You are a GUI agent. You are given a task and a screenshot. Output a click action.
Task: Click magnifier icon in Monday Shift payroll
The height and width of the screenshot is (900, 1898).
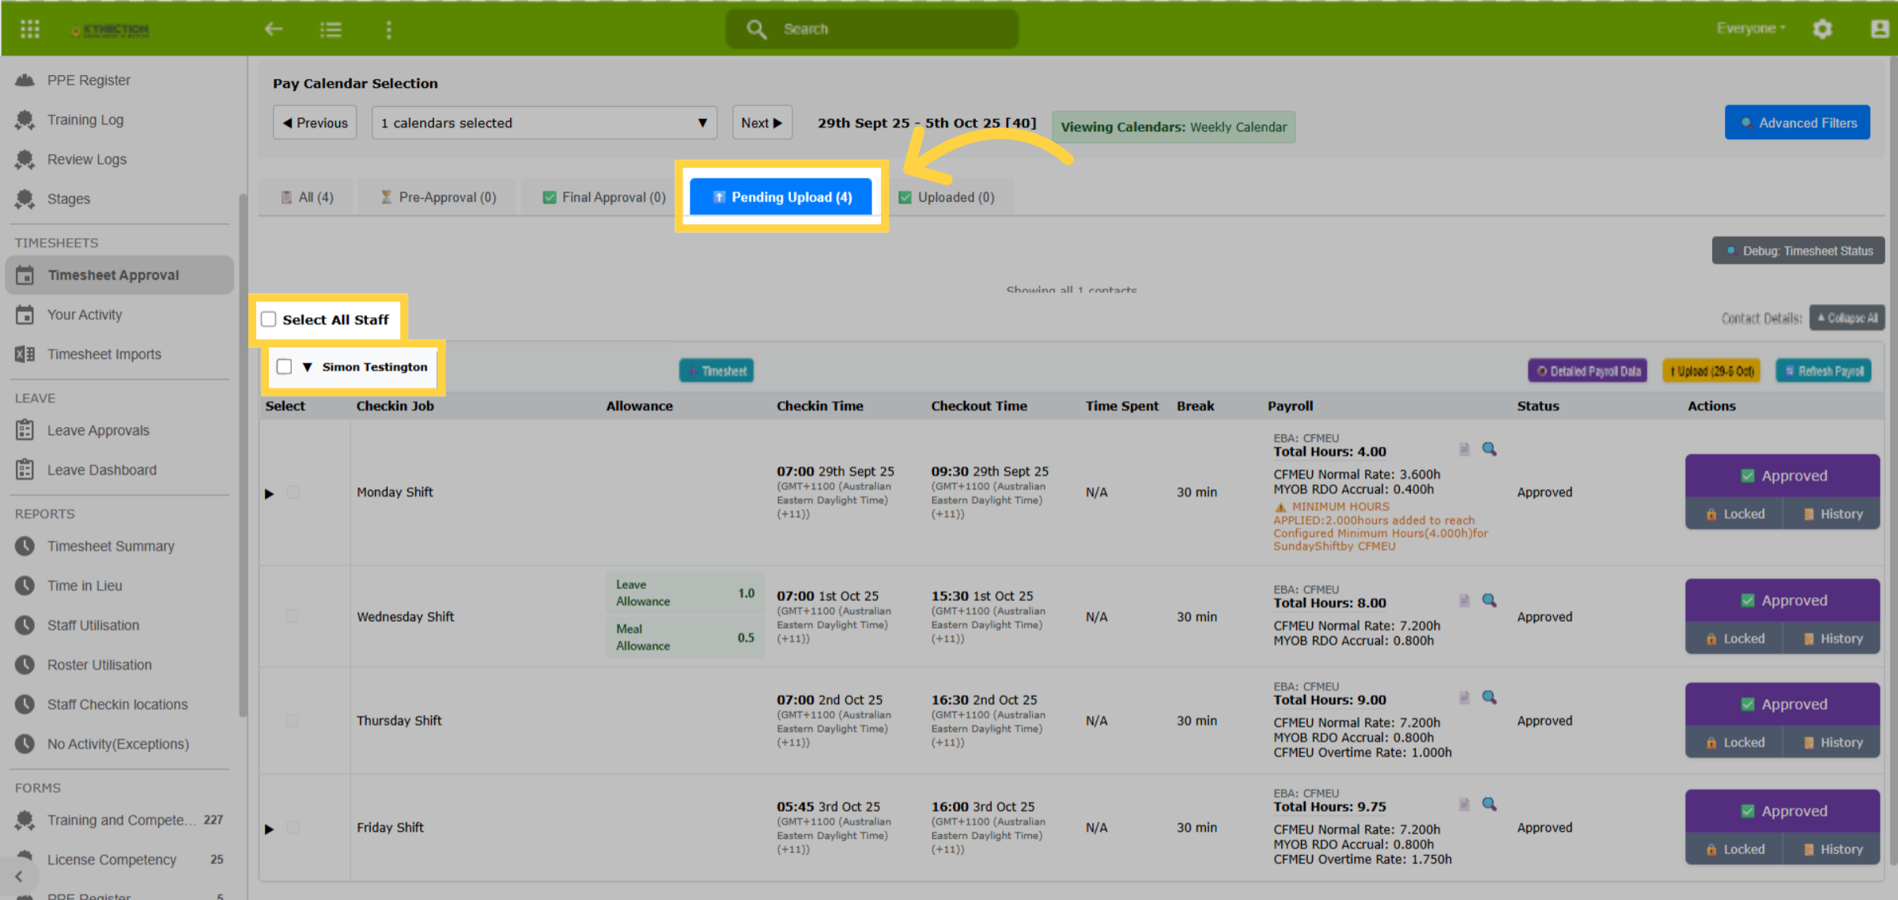click(x=1489, y=449)
